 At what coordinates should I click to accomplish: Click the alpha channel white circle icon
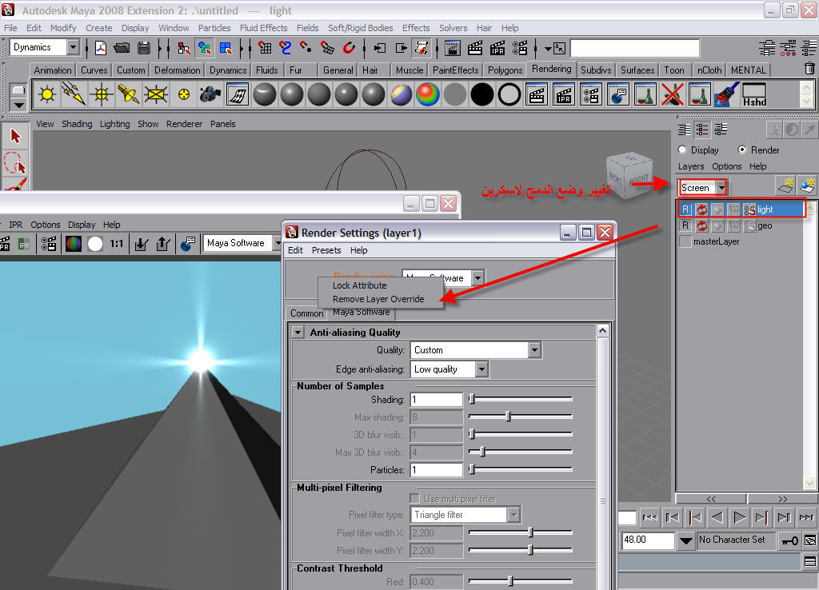(95, 243)
